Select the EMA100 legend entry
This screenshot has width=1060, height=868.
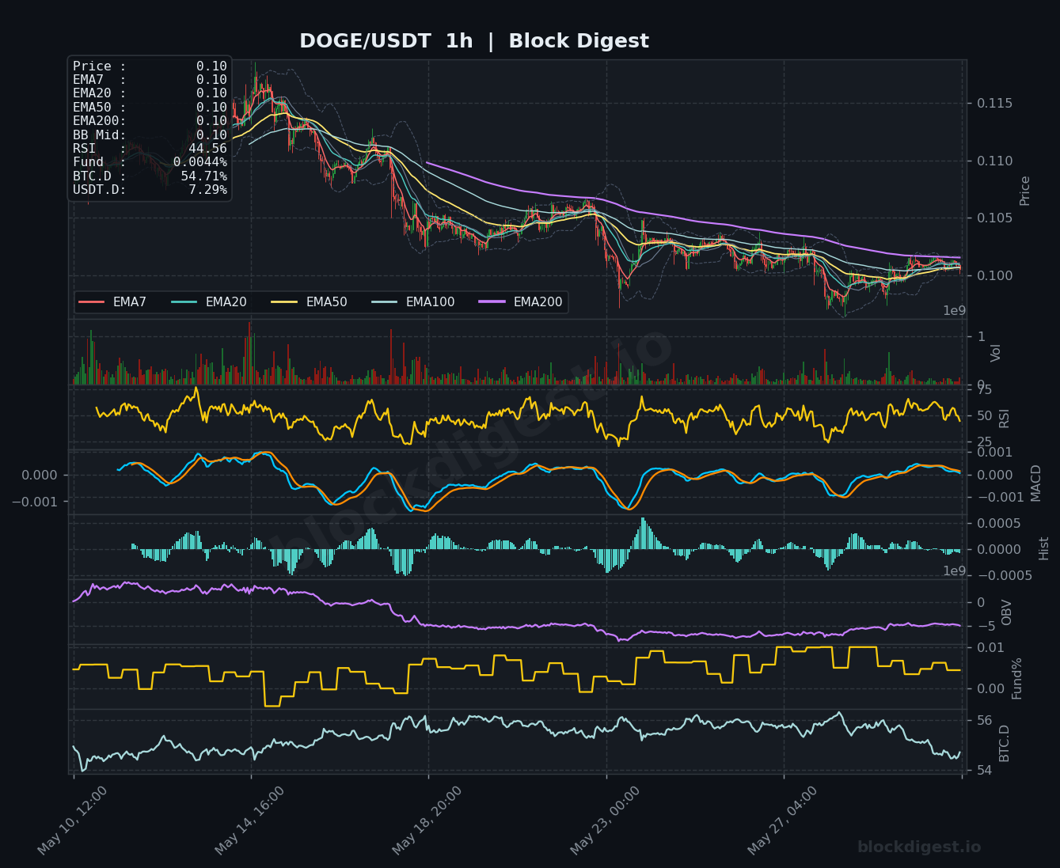pos(412,302)
